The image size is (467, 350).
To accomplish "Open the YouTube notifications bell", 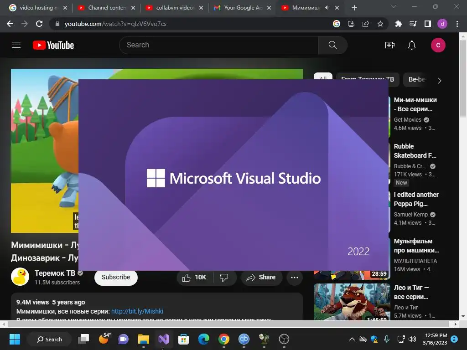I will (x=412, y=45).
